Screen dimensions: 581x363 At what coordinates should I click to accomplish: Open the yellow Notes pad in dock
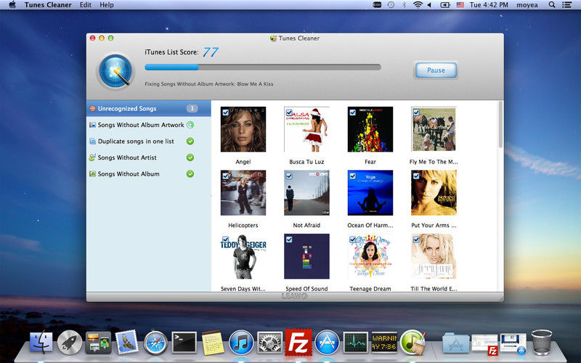point(213,342)
